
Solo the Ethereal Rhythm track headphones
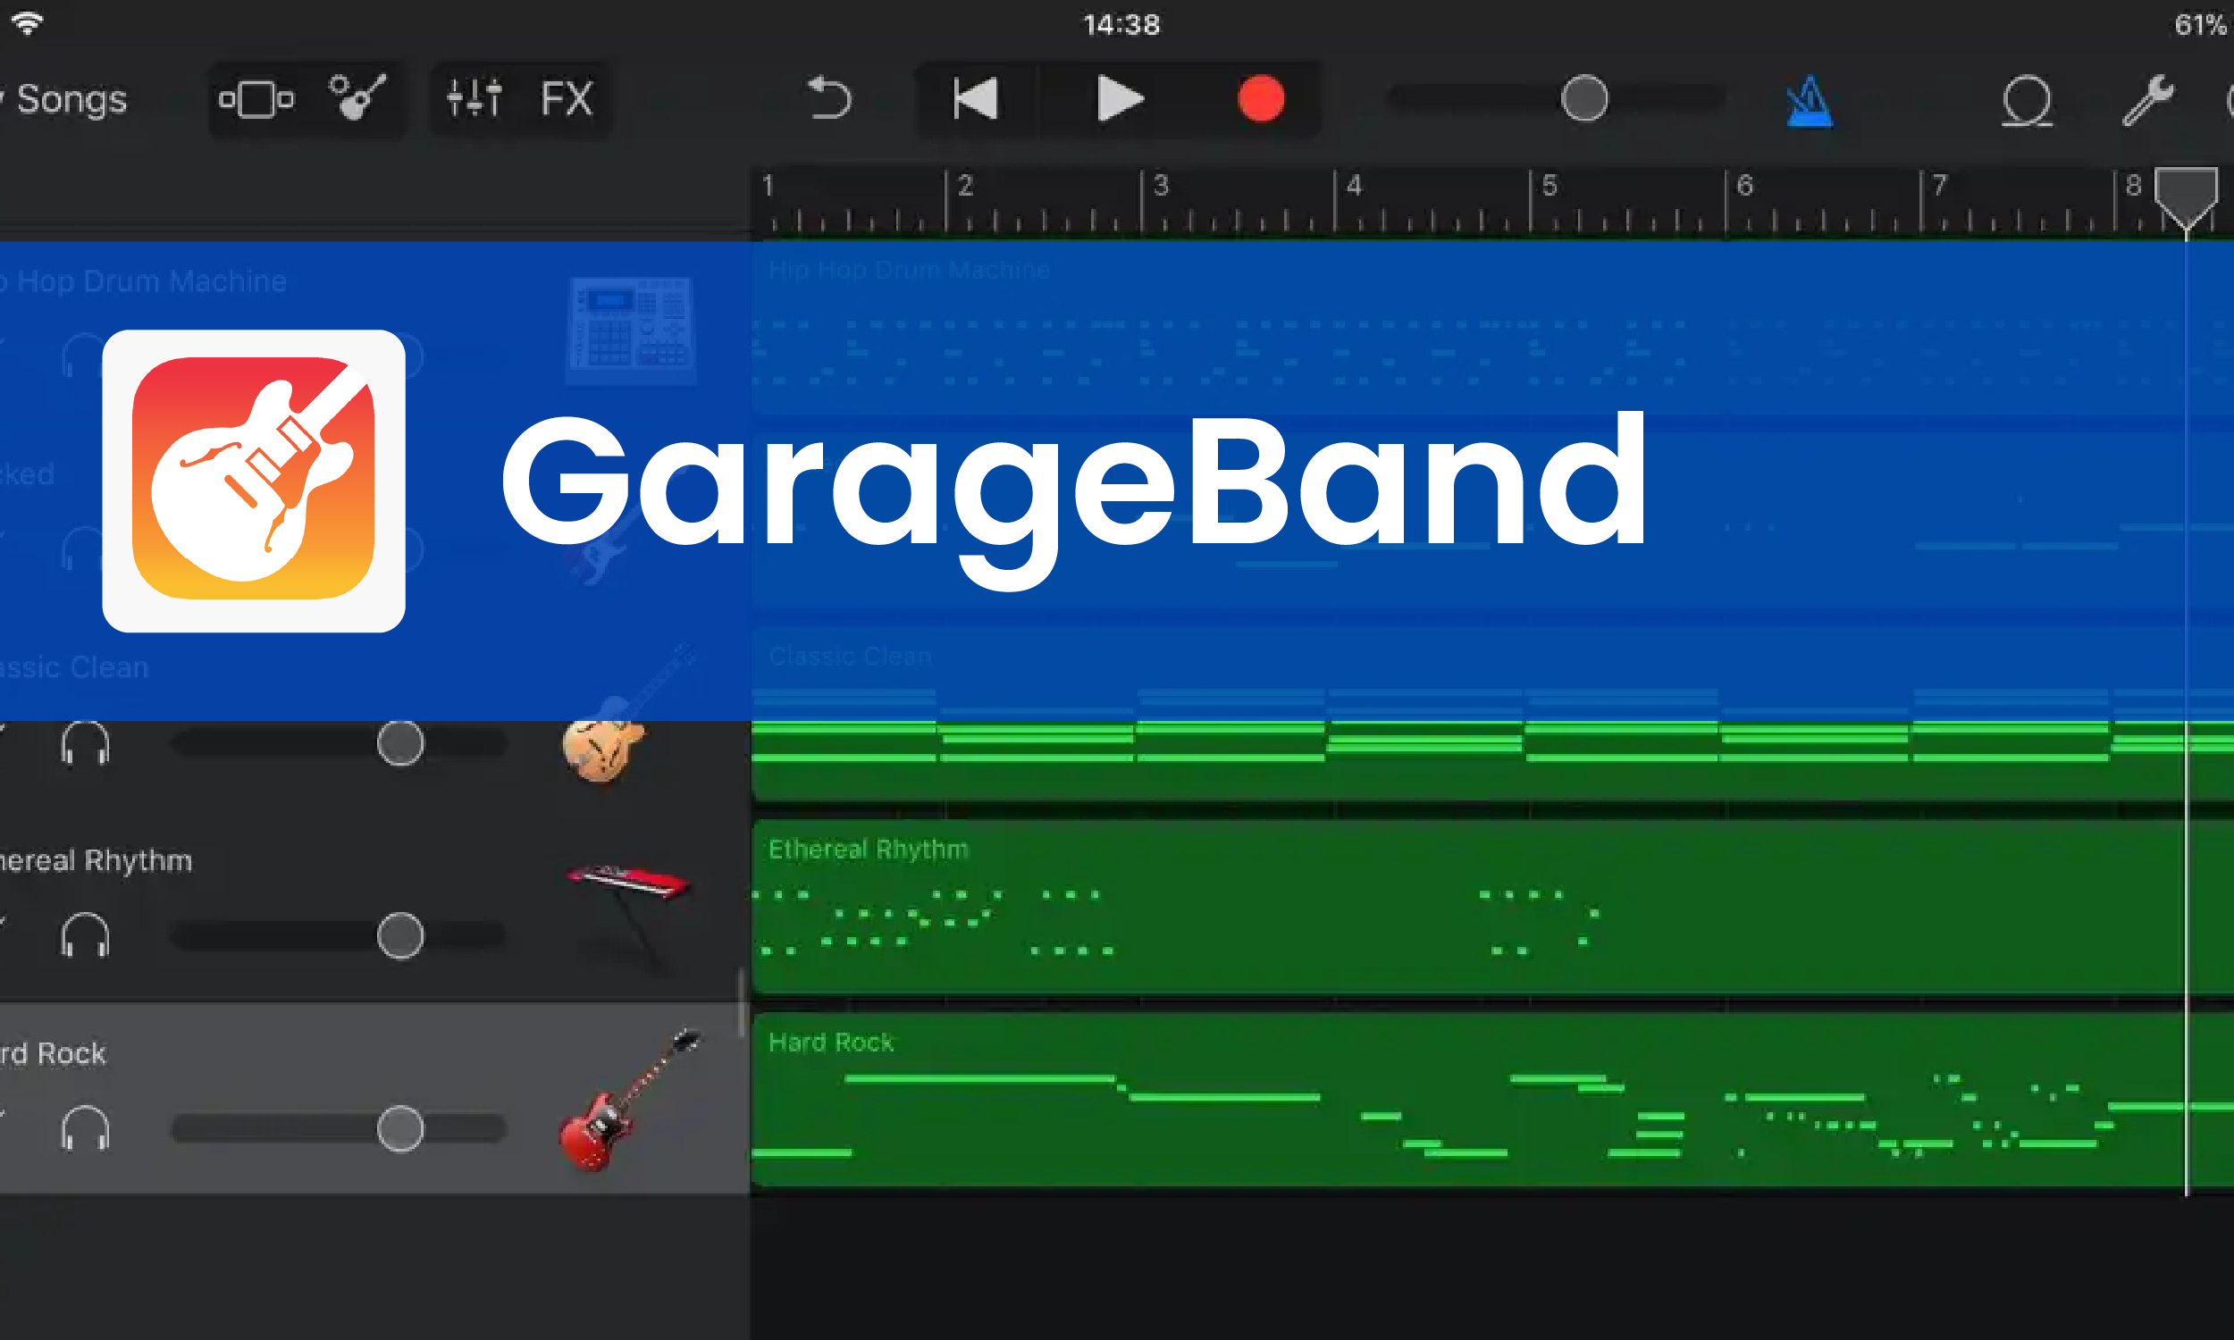(85, 935)
